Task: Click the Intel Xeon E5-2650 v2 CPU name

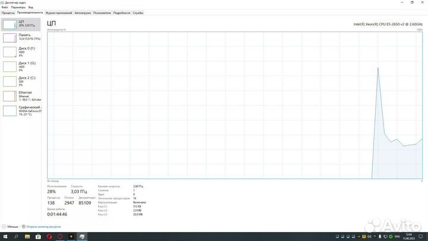Action: [388, 24]
